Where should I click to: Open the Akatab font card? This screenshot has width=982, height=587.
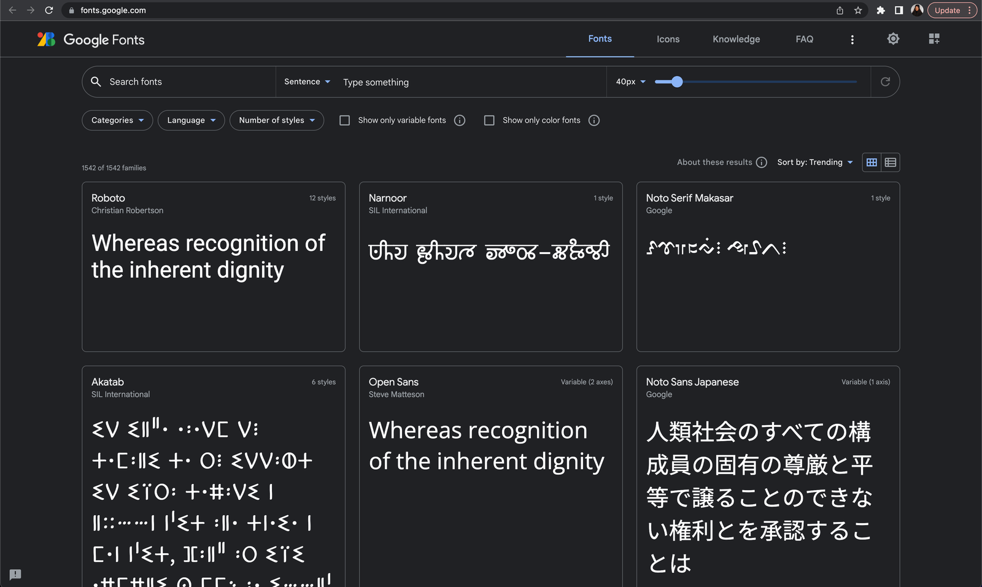click(214, 477)
